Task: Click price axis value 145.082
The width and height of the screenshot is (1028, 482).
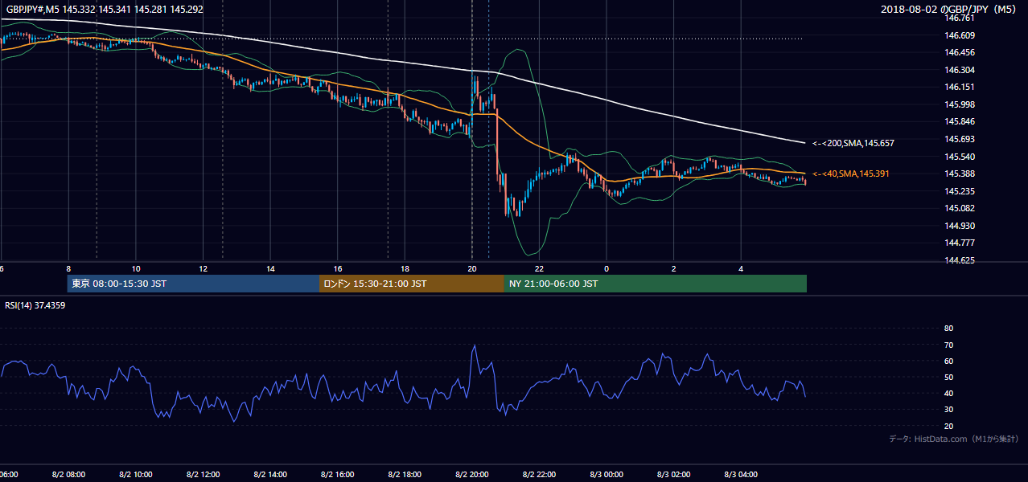Action: (960, 208)
